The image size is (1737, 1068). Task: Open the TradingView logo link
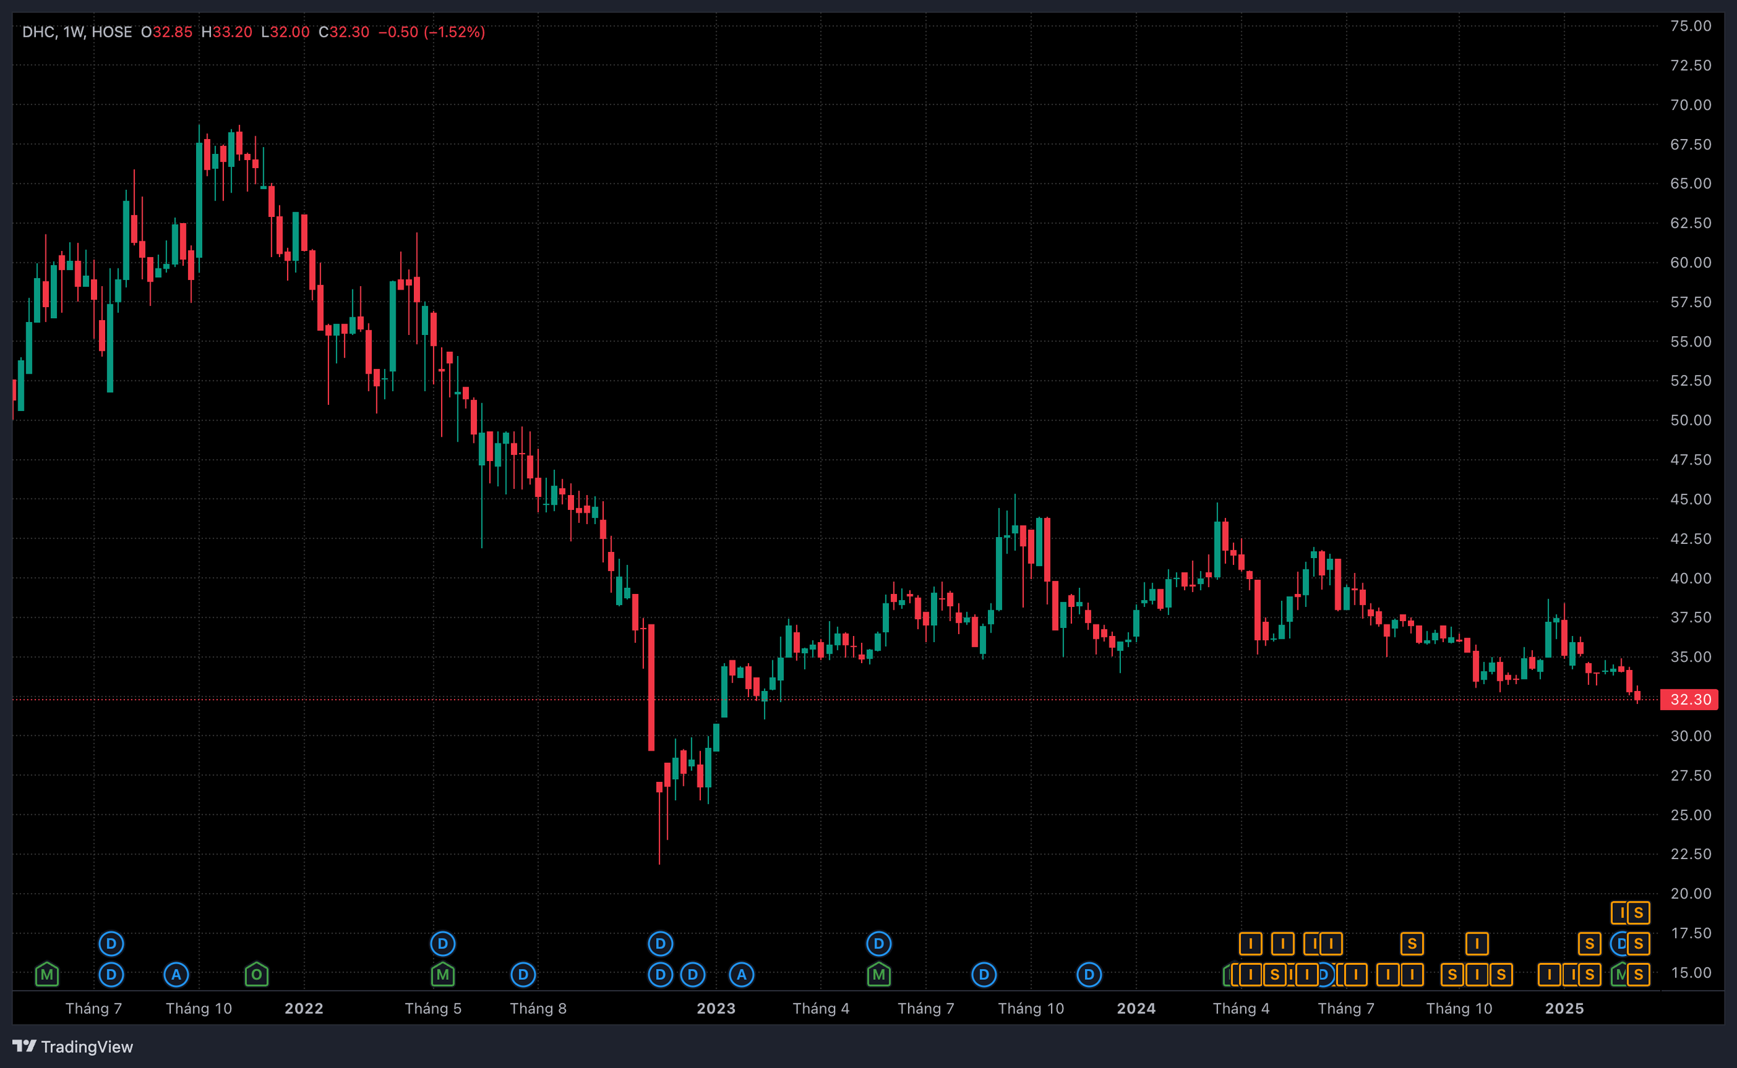tap(73, 1046)
